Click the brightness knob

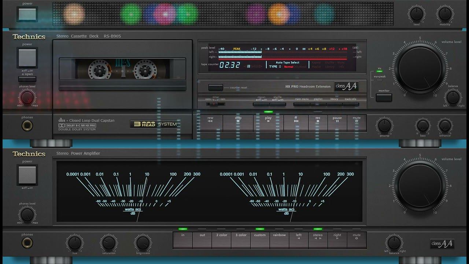143,243
